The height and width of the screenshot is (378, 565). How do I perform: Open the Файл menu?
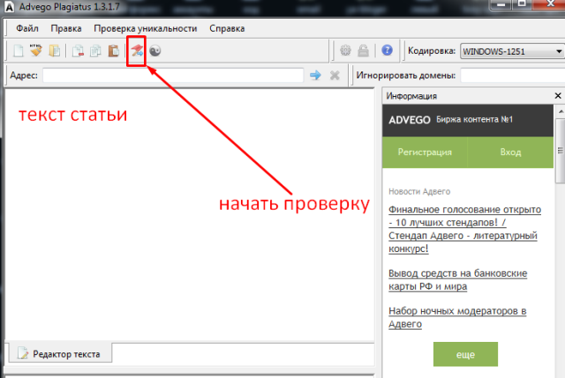27,28
